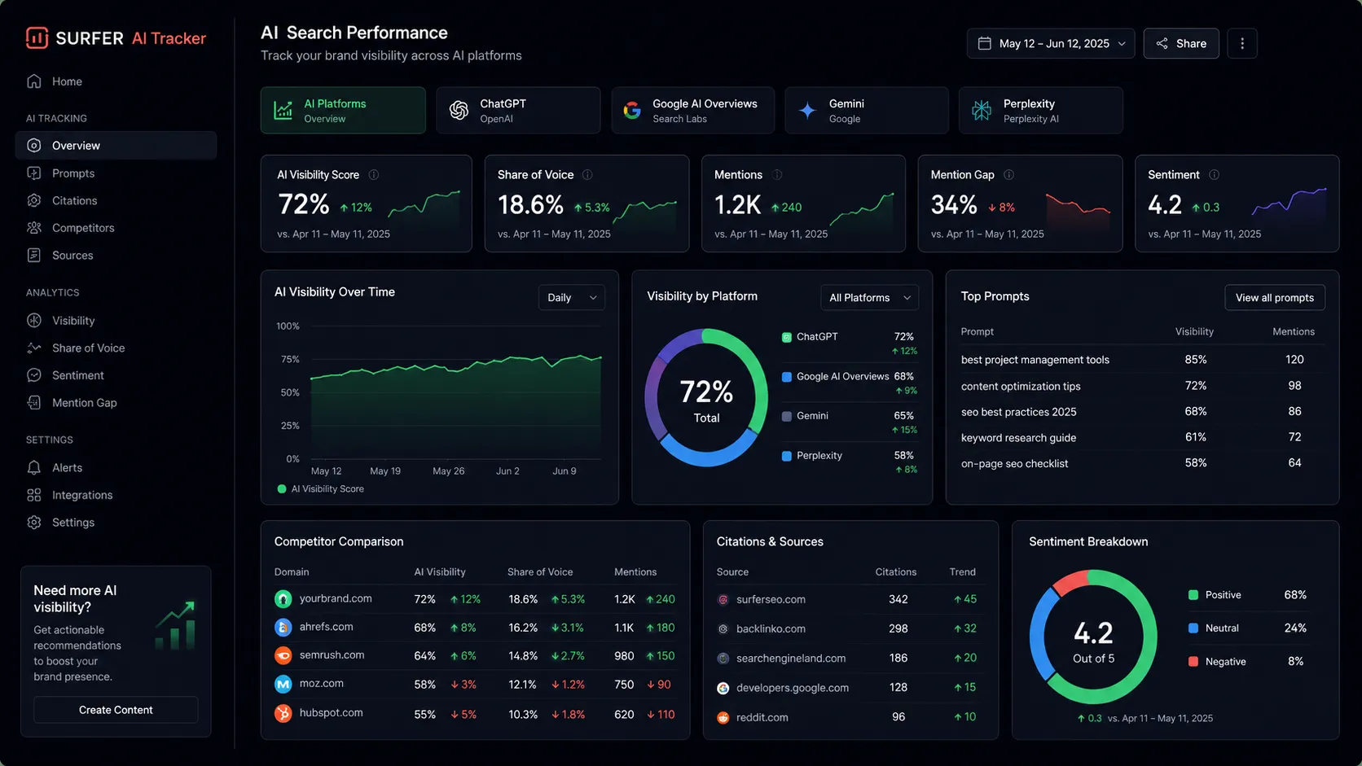Open the three-dot more options menu

point(1242,43)
